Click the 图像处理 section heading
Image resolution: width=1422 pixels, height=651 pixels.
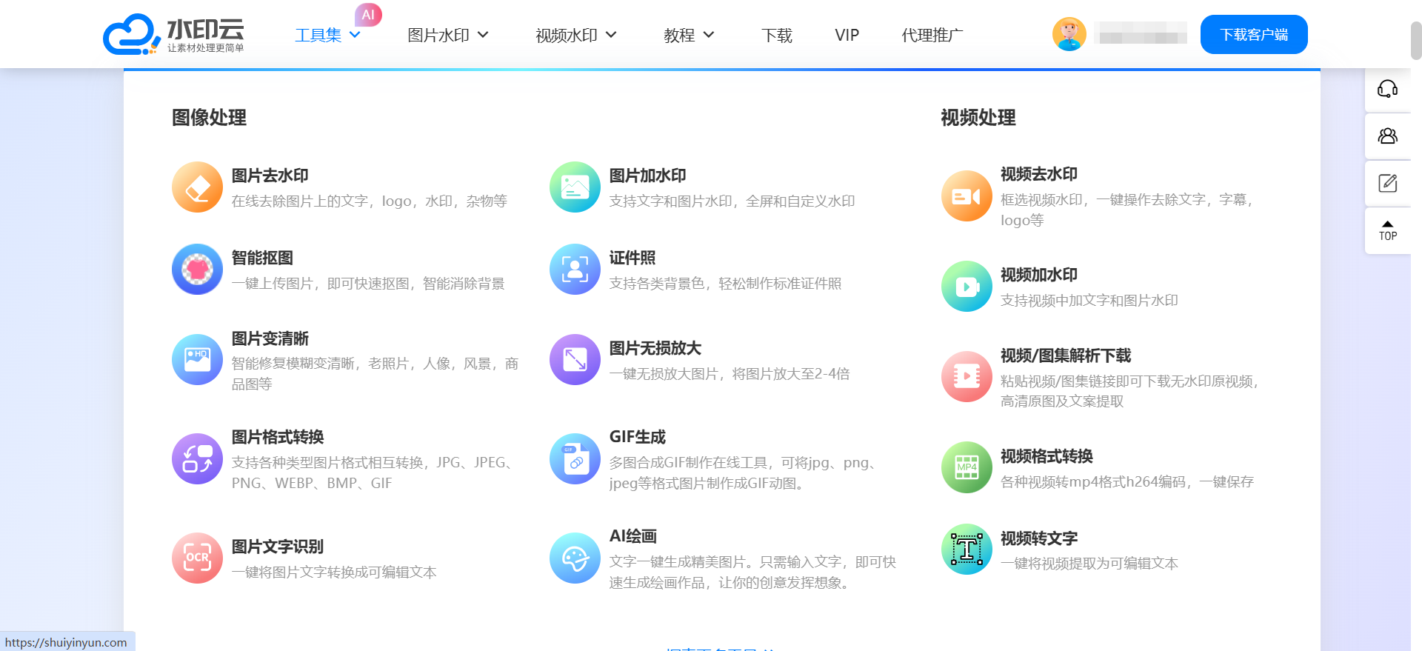tap(209, 117)
